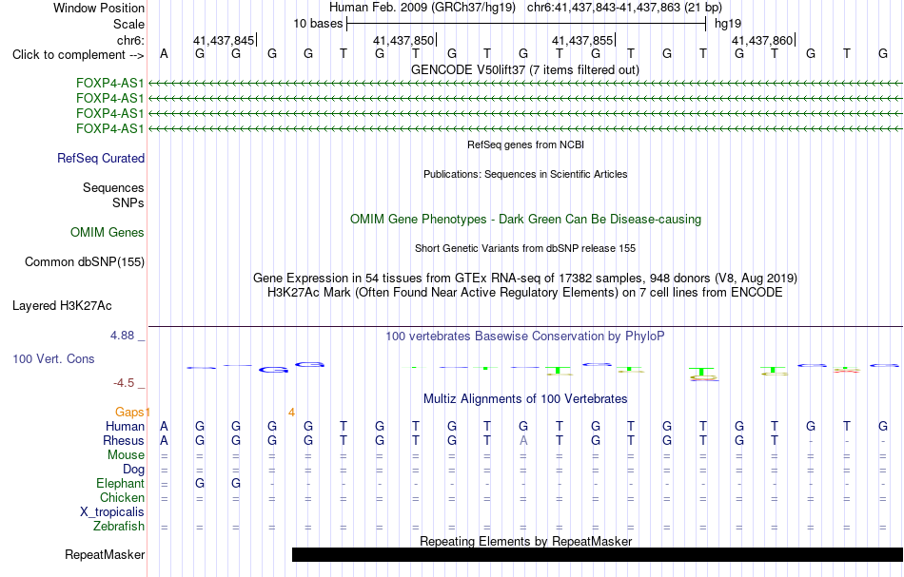Click the Dog alignment row label
Image resolution: width=904 pixels, height=577 pixels.
pyautogui.click(x=133, y=470)
